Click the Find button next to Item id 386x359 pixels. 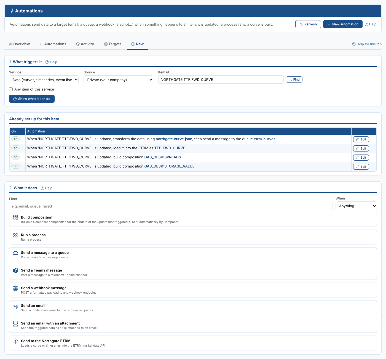(294, 79)
